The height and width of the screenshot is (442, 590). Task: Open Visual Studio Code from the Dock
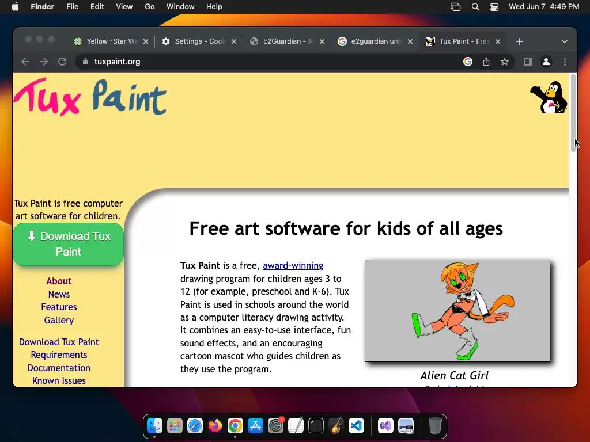(x=356, y=426)
